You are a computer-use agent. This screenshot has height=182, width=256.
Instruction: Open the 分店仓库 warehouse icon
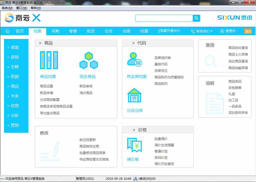click(134, 95)
